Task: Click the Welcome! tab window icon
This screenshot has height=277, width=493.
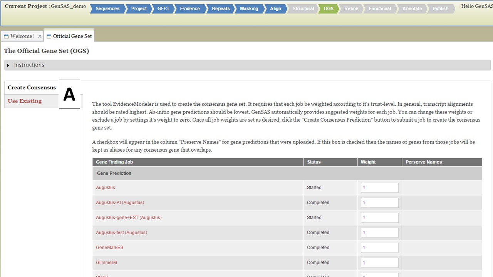Action: (6, 37)
